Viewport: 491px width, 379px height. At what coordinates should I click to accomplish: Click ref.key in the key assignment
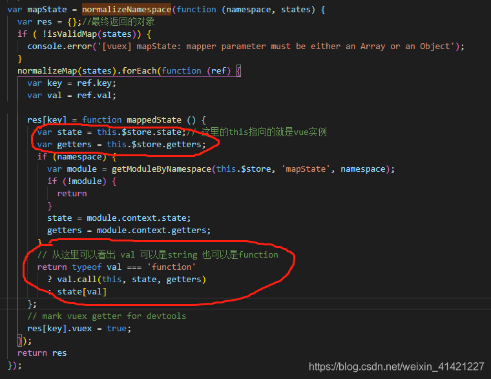pyautogui.click(x=94, y=83)
